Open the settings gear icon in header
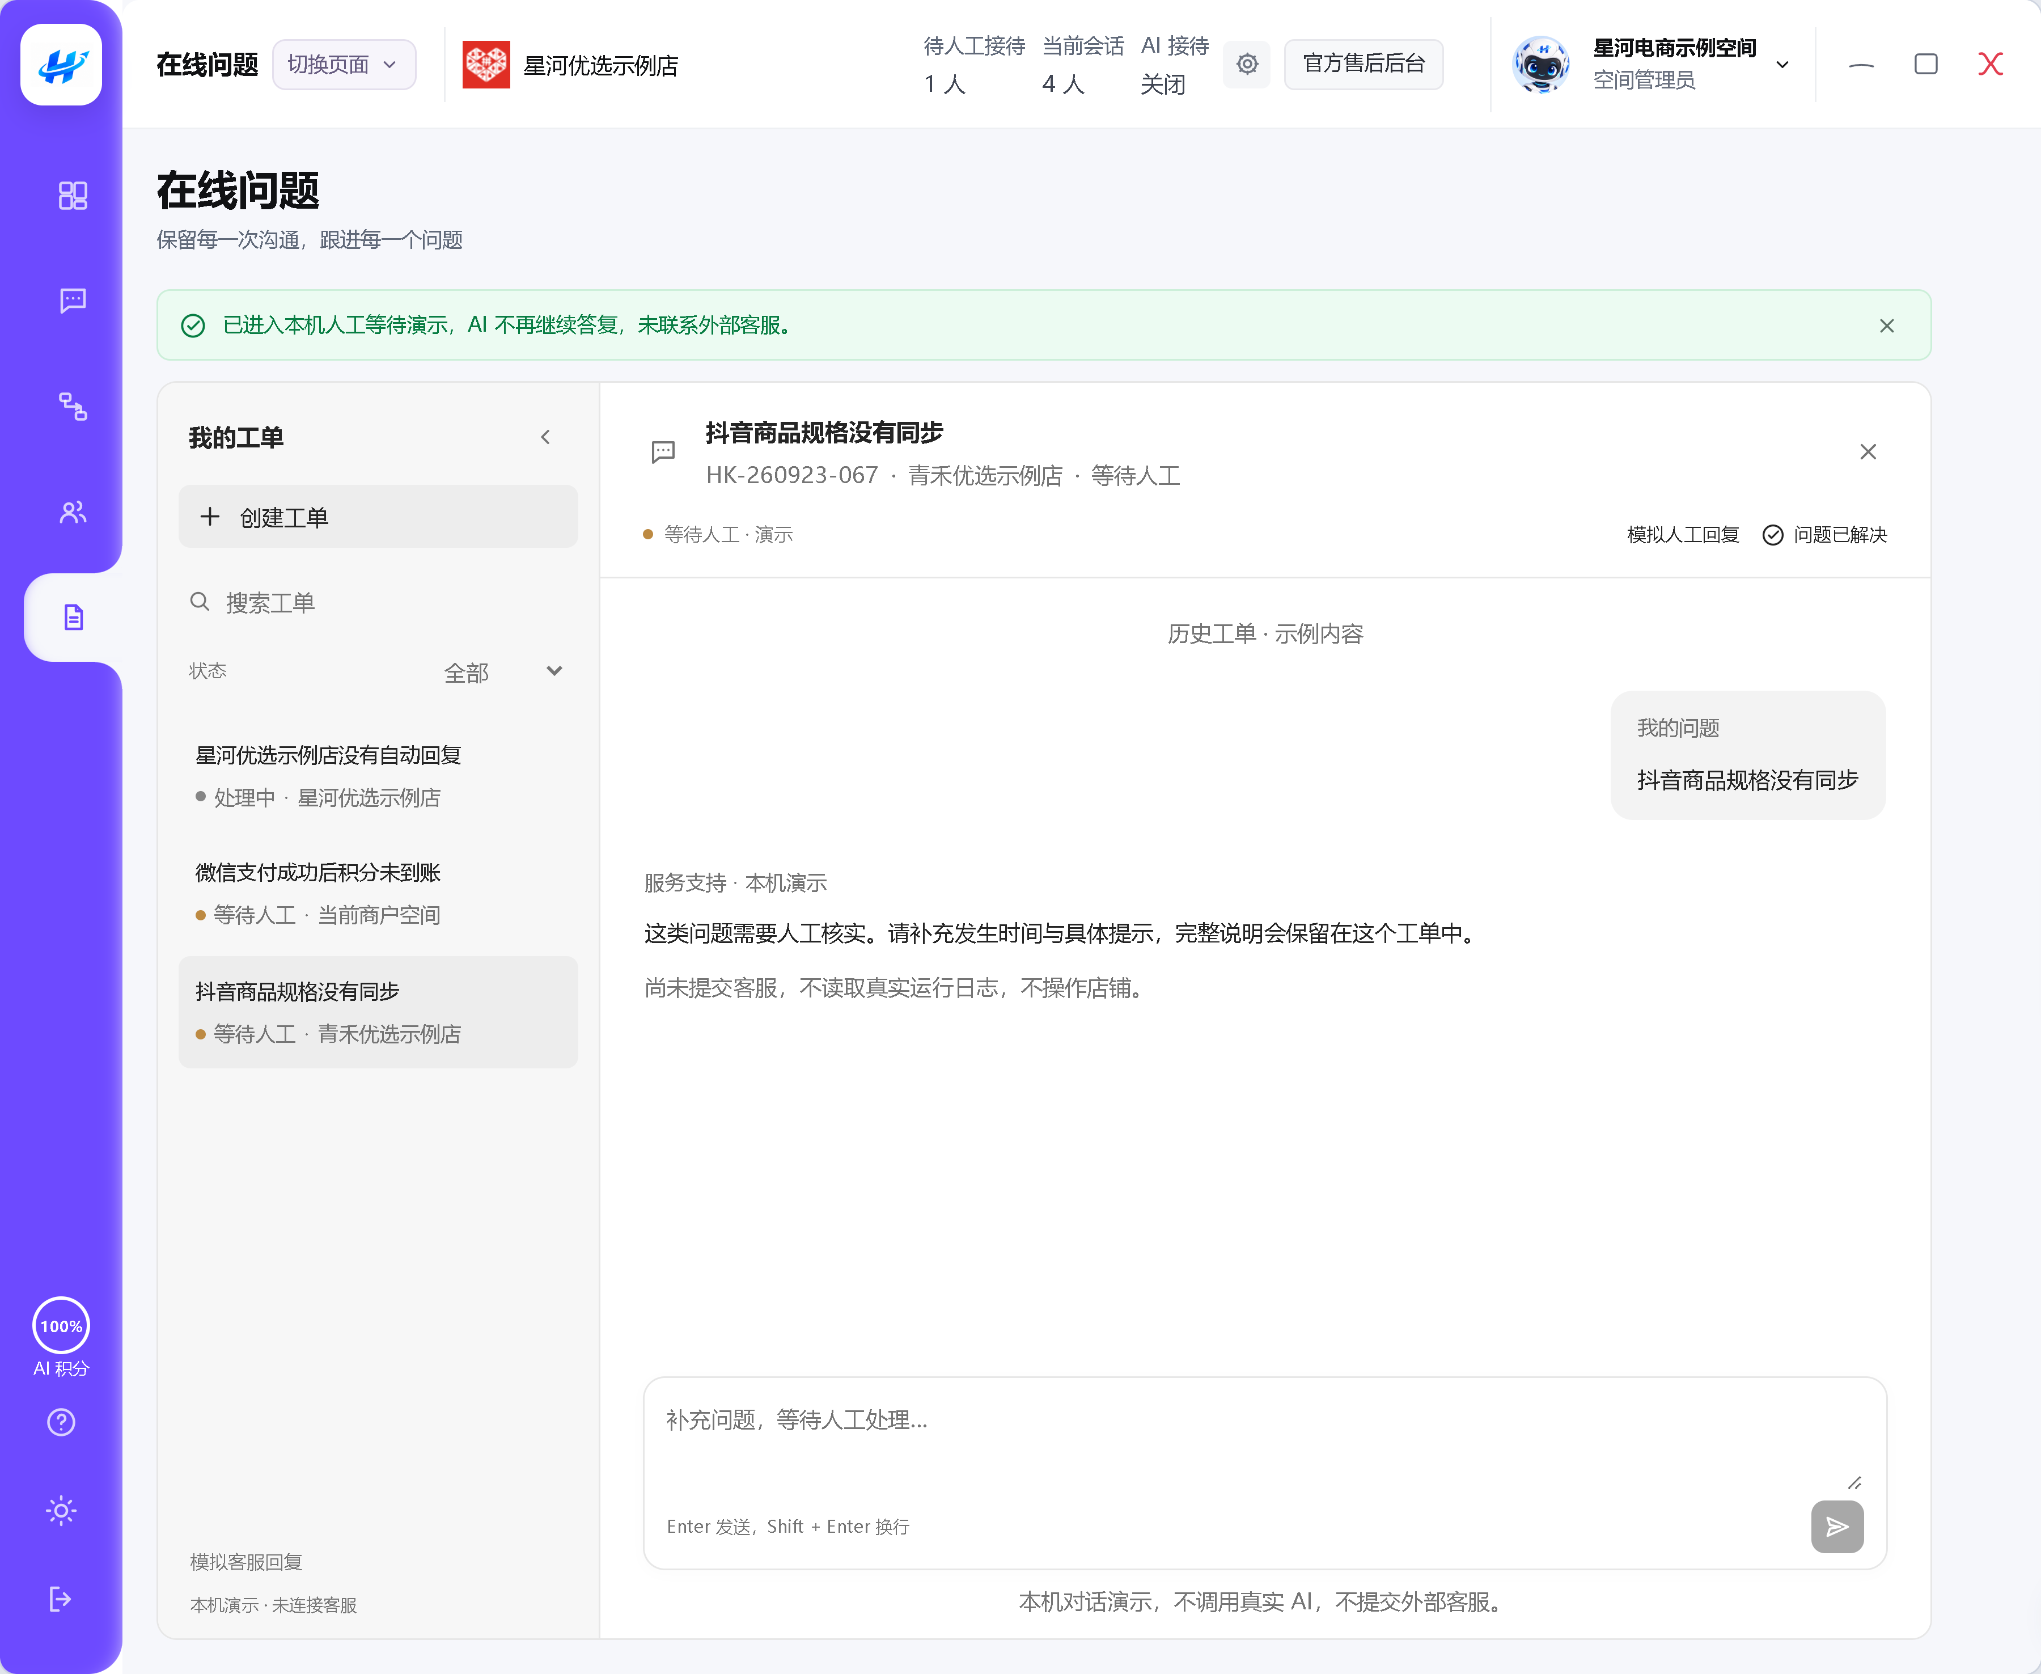2041x1674 pixels. (1247, 64)
